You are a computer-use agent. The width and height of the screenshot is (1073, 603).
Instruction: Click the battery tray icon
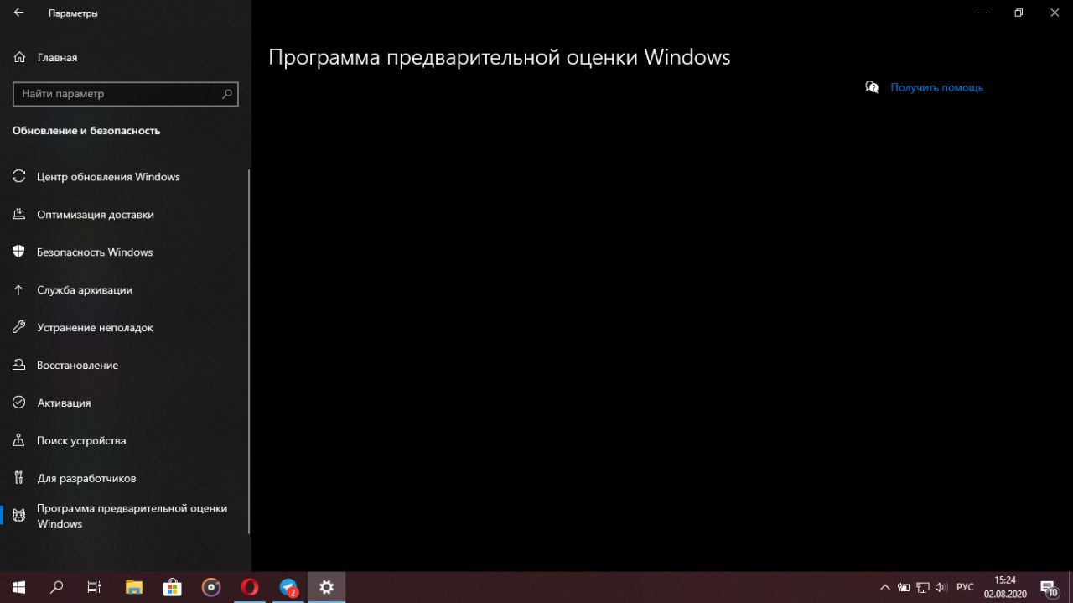[x=904, y=587]
